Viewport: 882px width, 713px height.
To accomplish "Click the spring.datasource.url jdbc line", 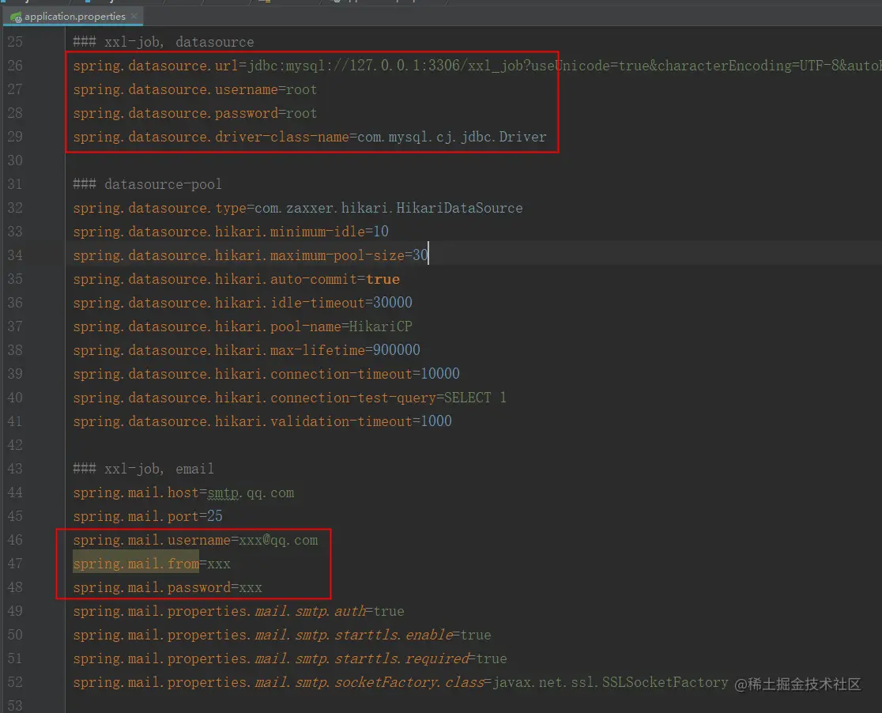I will point(477,66).
